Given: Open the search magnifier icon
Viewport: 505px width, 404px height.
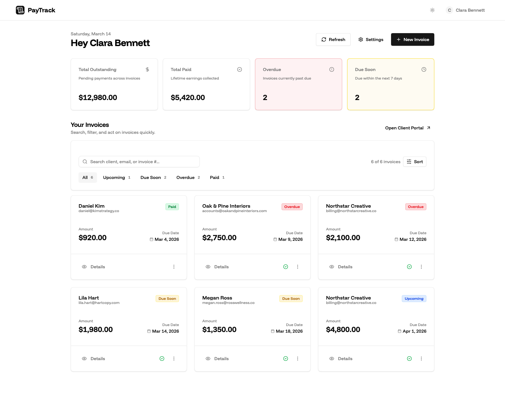Looking at the screenshot, I should point(85,161).
